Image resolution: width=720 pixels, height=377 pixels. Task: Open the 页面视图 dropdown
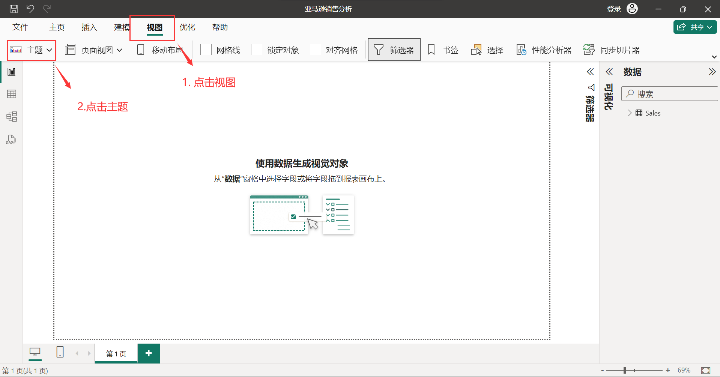tap(94, 50)
